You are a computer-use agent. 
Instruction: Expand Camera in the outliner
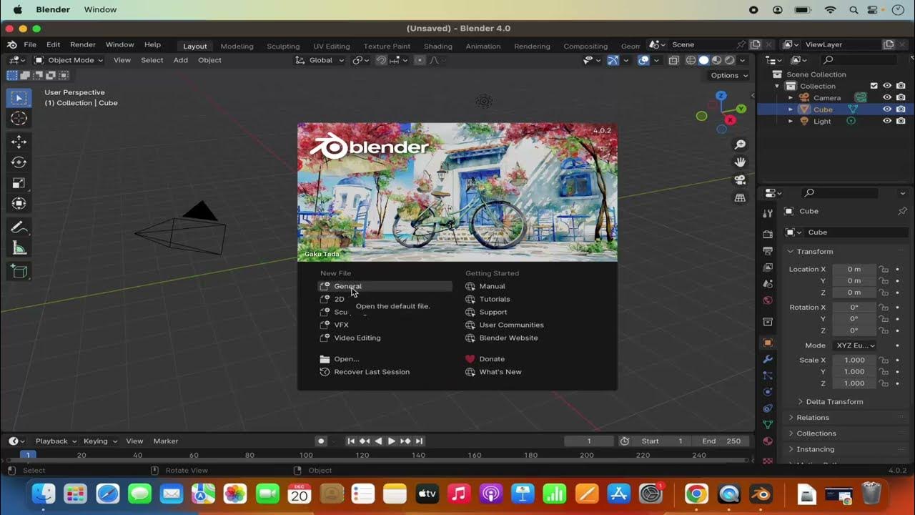tap(791, 98)
